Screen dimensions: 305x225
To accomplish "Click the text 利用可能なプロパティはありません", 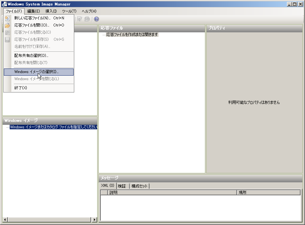I will pos(254,102).
